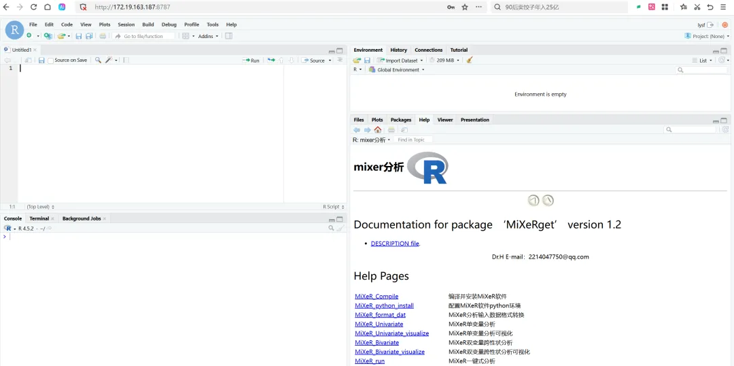
Task: Open the Addins dropdown
Action: tap(209, 36)
